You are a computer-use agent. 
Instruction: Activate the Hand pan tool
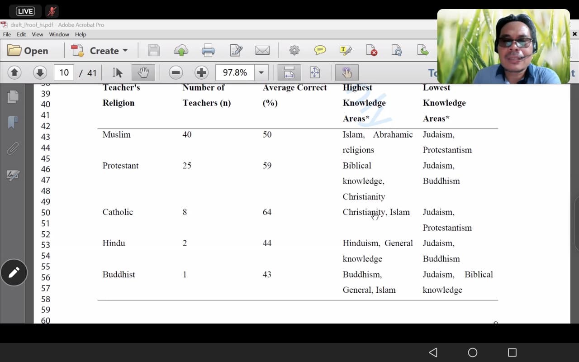click(143, 72)
